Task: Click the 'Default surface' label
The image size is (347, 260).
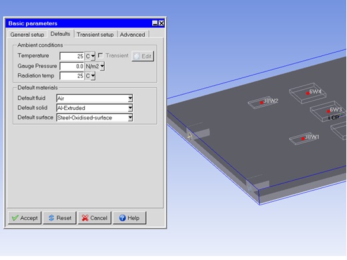Action: point(35,117)
